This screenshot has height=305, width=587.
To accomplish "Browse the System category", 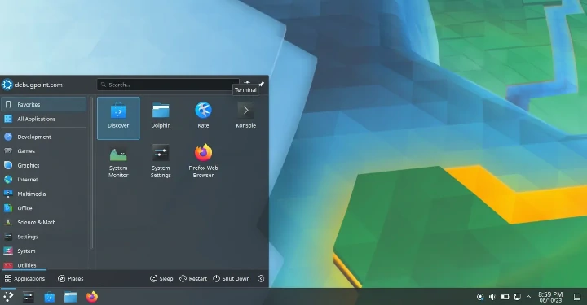I will 43,251.
